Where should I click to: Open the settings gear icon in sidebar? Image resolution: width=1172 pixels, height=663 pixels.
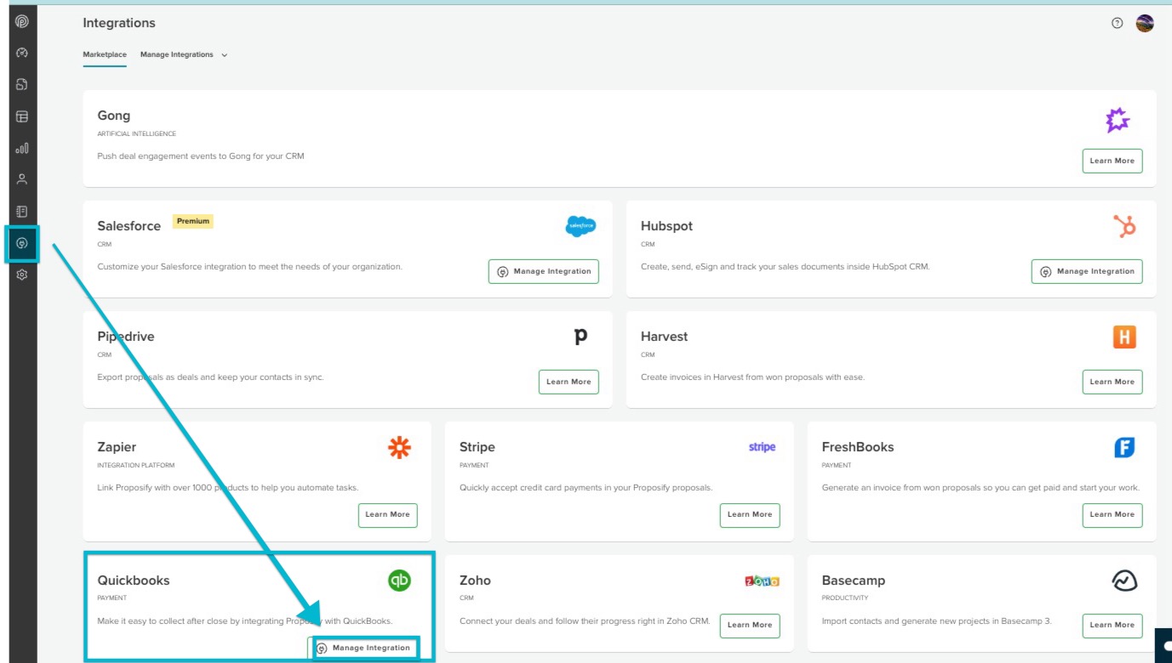22,275
